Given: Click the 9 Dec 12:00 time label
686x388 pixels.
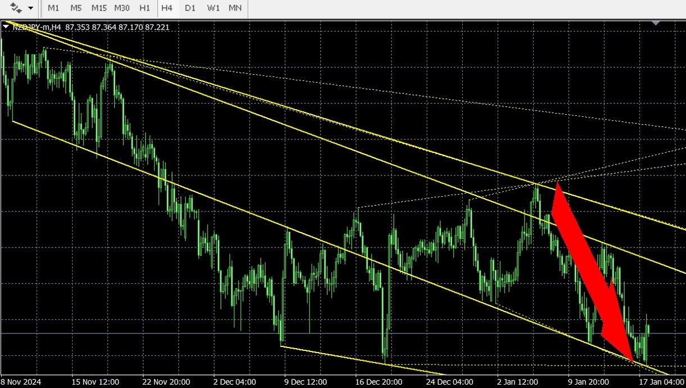Looking at the screenshot, I should coord(306,382).
